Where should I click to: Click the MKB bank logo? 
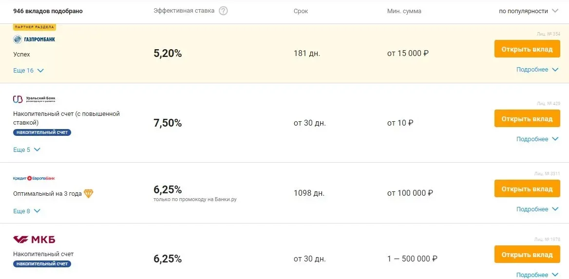(x=34, y=239)
